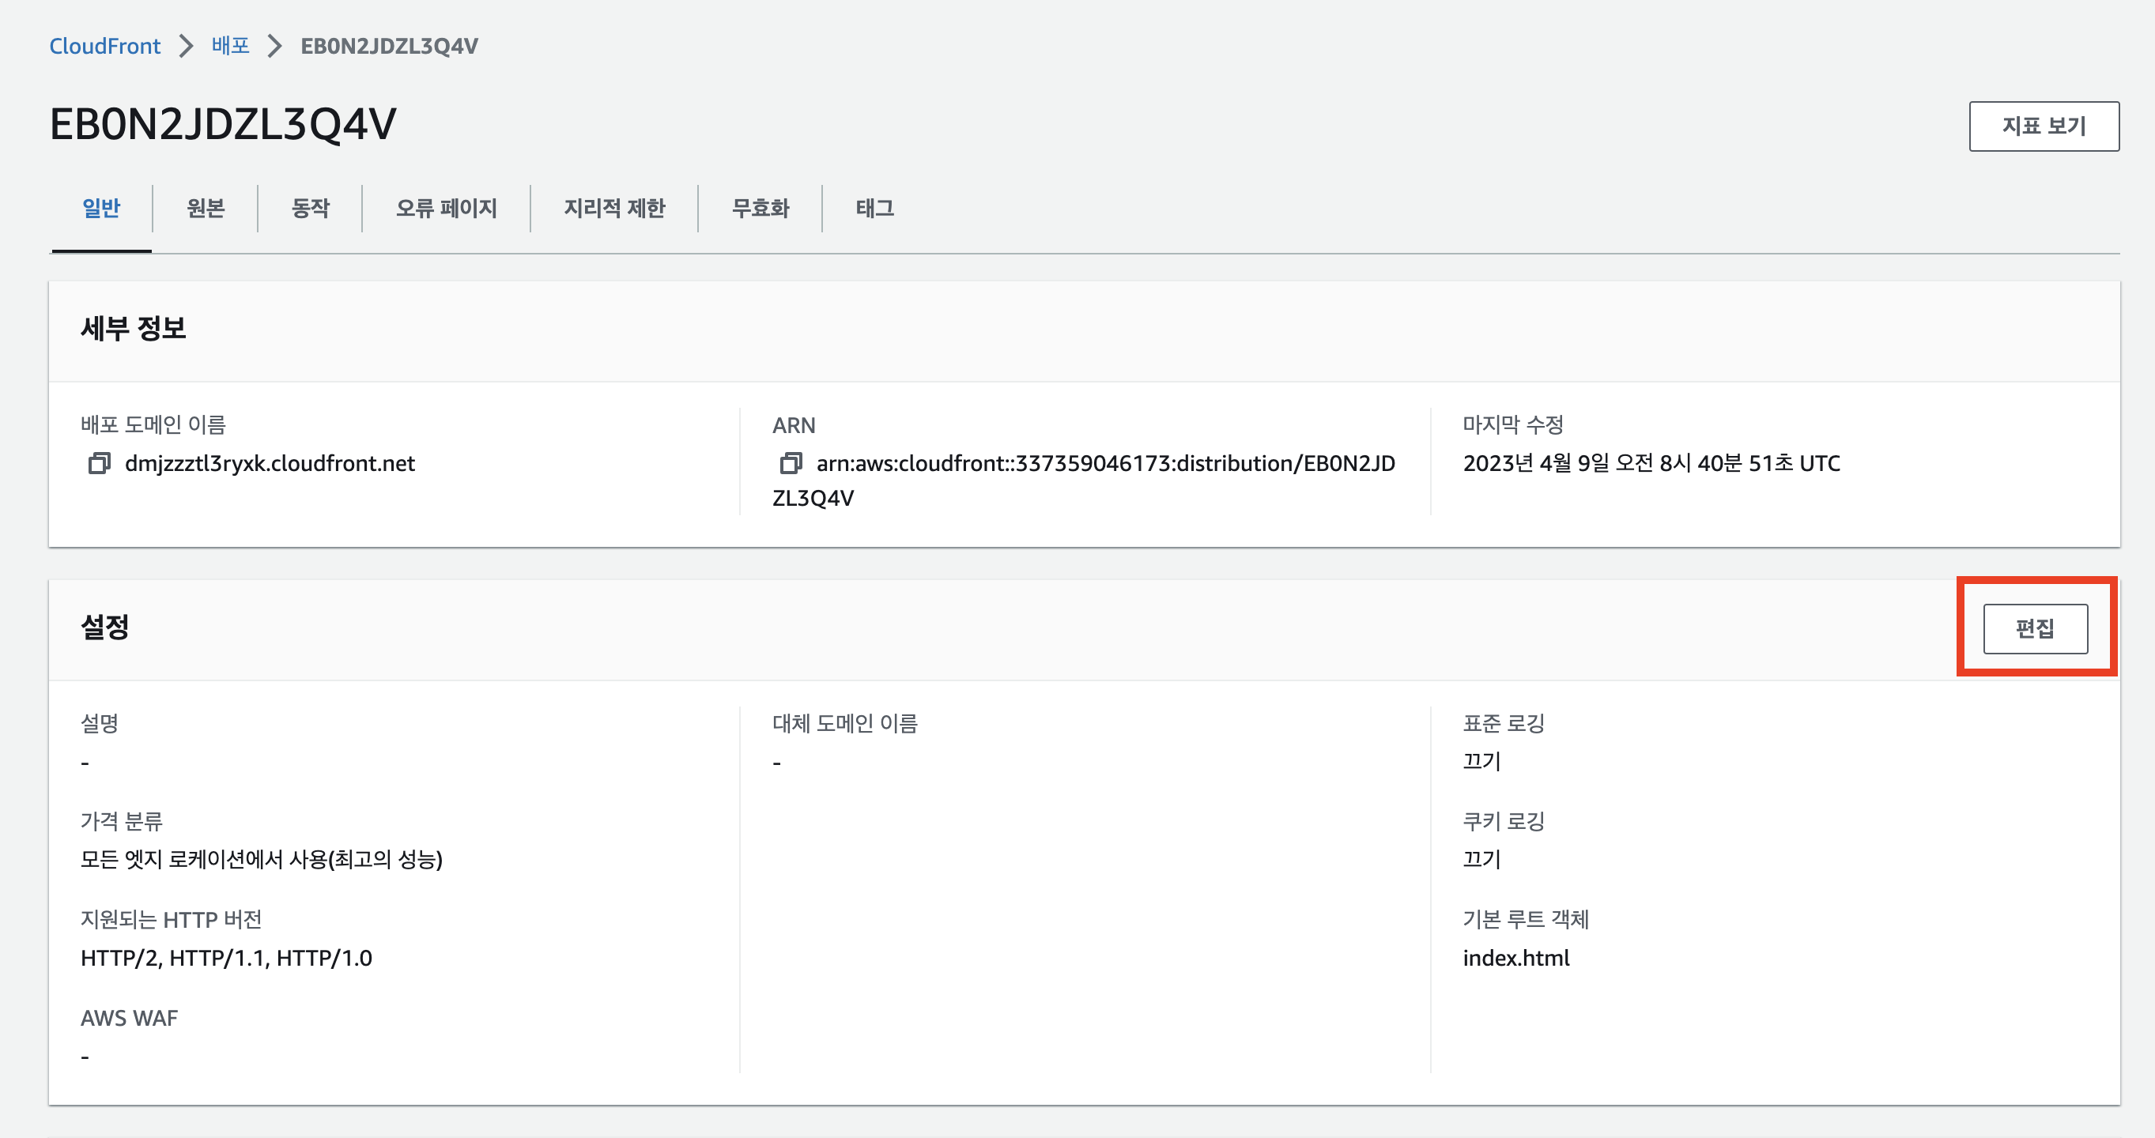Screen dimensions: 2155x1138
Task: Switch to the 태그 tab
Action: click(x=874, y=207)
